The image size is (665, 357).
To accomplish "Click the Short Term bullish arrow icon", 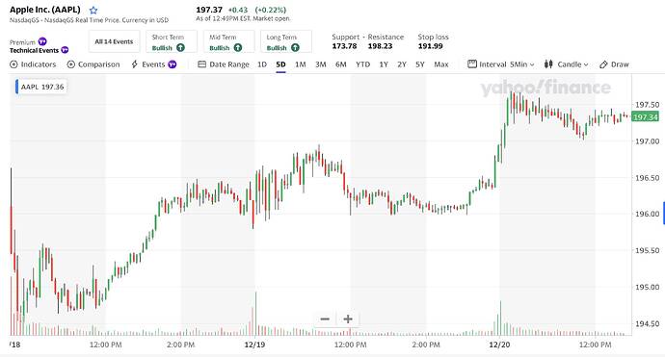I will pyautogui.click(x=180, y=48).
